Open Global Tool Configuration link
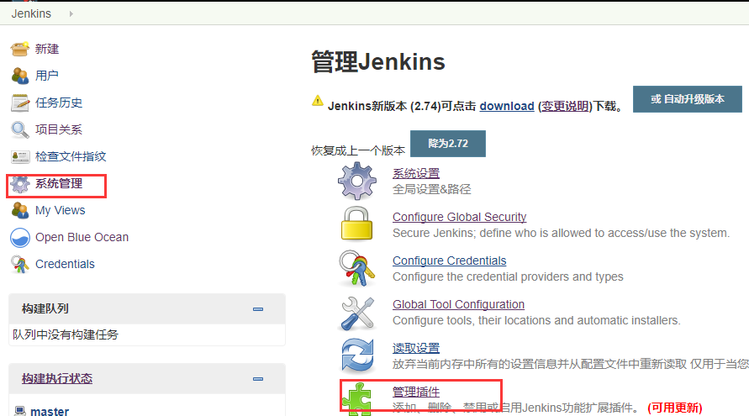This screenshot has width=749, height=416. 459,304
